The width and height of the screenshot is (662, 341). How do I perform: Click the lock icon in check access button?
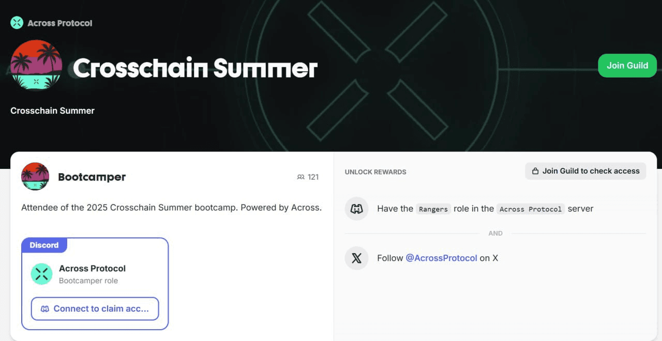click(536, 171)
